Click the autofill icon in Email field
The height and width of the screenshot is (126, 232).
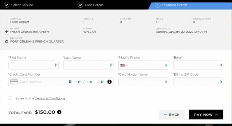point(221,65)
